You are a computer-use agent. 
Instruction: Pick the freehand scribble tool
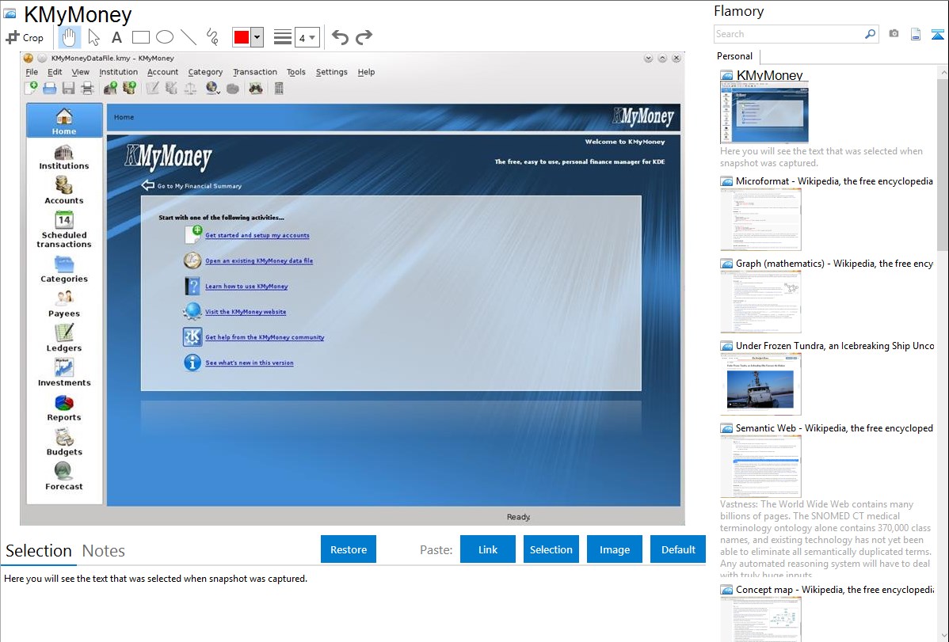pos(212,37)
